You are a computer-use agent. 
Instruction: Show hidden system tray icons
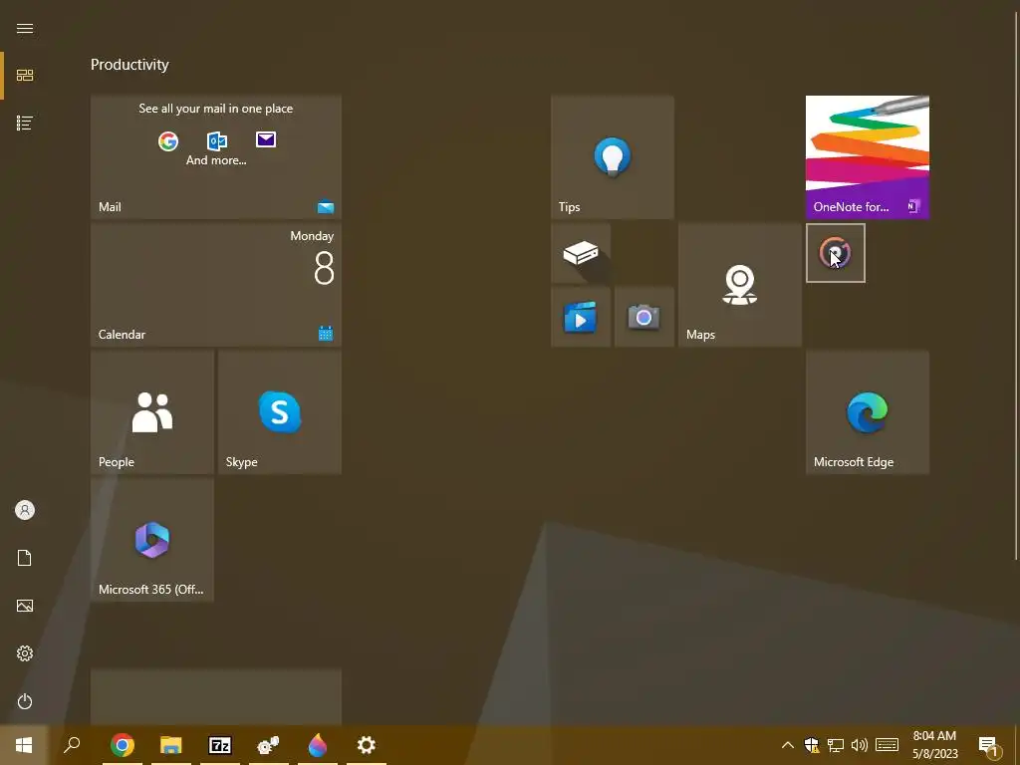click(x=787, y=745)
